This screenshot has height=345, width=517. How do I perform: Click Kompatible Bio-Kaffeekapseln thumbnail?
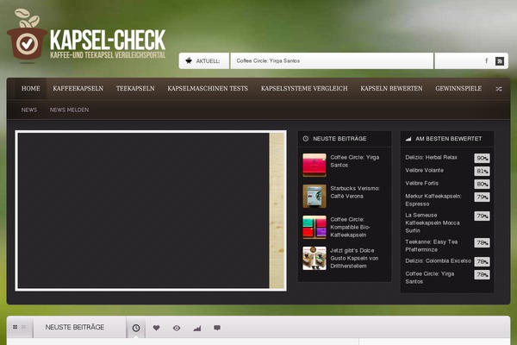(x=315, y=227)
